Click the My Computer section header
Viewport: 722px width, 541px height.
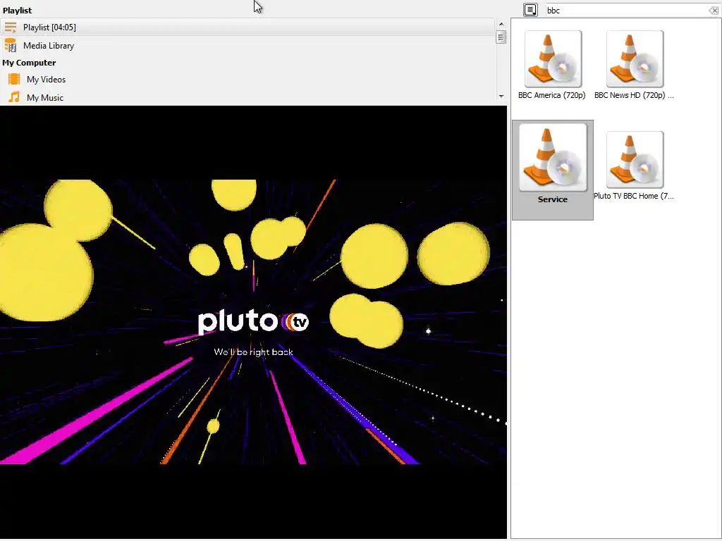29,63
